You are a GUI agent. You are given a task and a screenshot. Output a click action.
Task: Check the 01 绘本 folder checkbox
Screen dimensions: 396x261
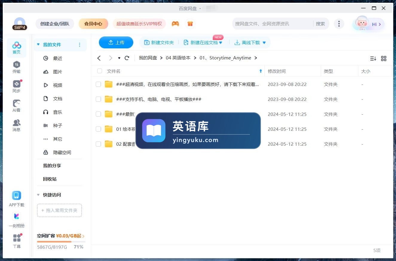(x=98, y=129)
